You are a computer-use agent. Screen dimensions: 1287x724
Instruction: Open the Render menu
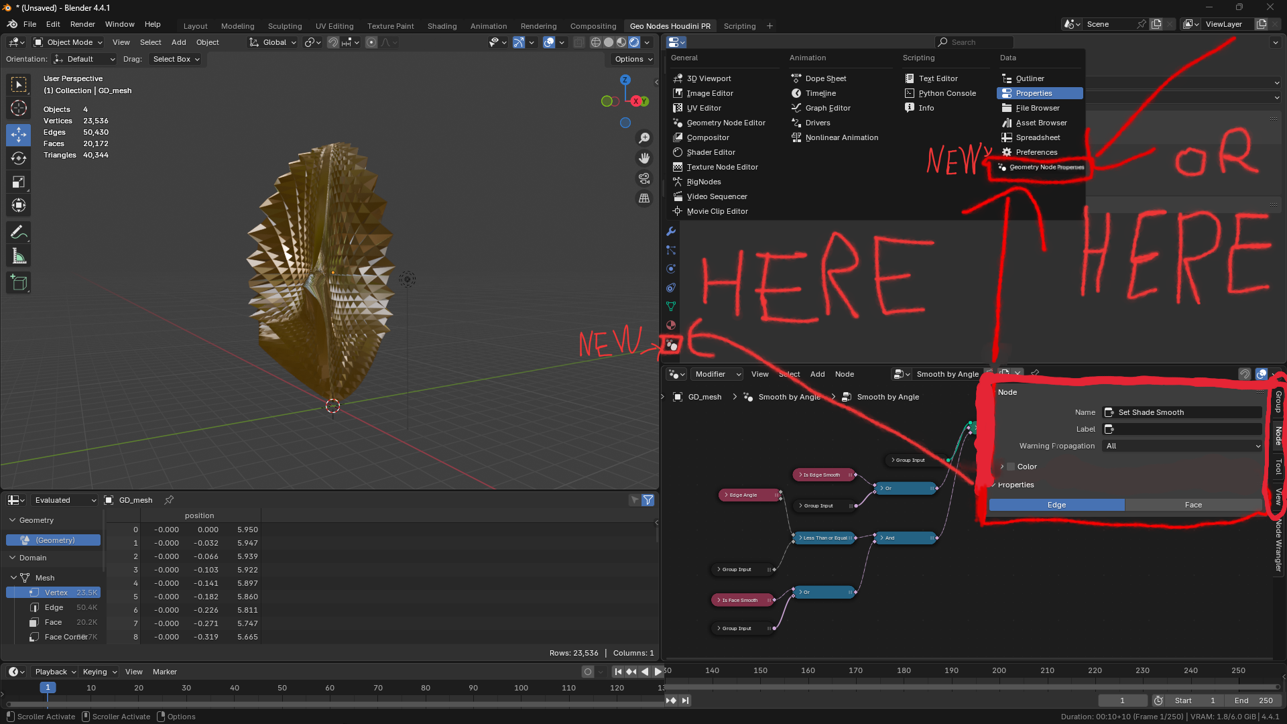pos(82,24)
